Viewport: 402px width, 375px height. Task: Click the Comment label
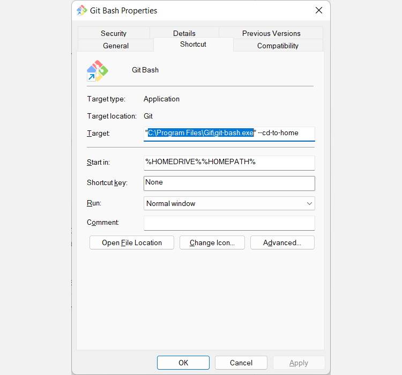pyautogui.click(x=103, y=222)
